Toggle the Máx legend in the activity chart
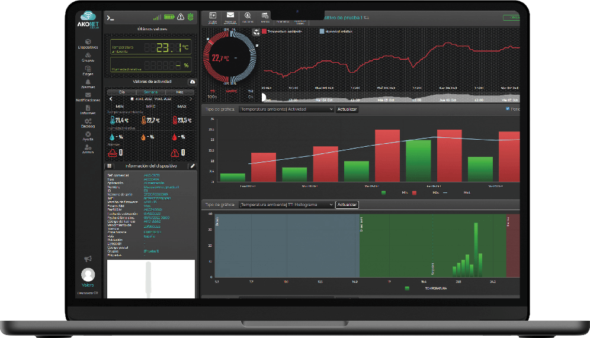 (x=425, y=192)
